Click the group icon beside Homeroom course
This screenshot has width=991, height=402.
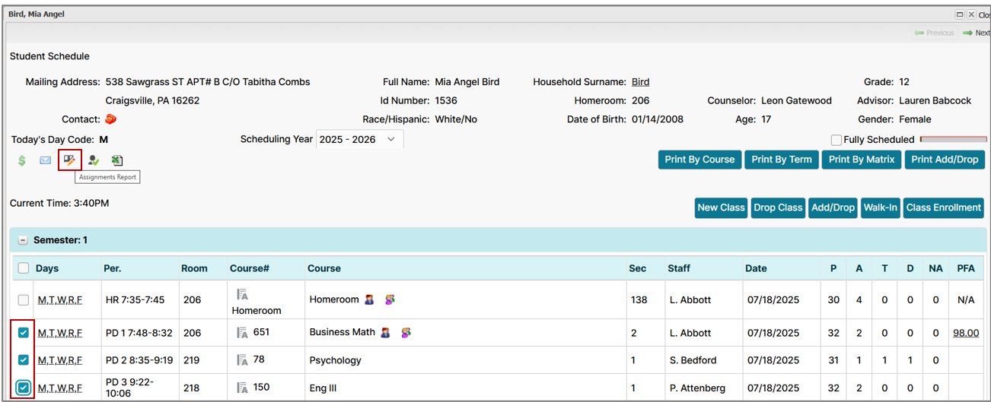point(390,300)
